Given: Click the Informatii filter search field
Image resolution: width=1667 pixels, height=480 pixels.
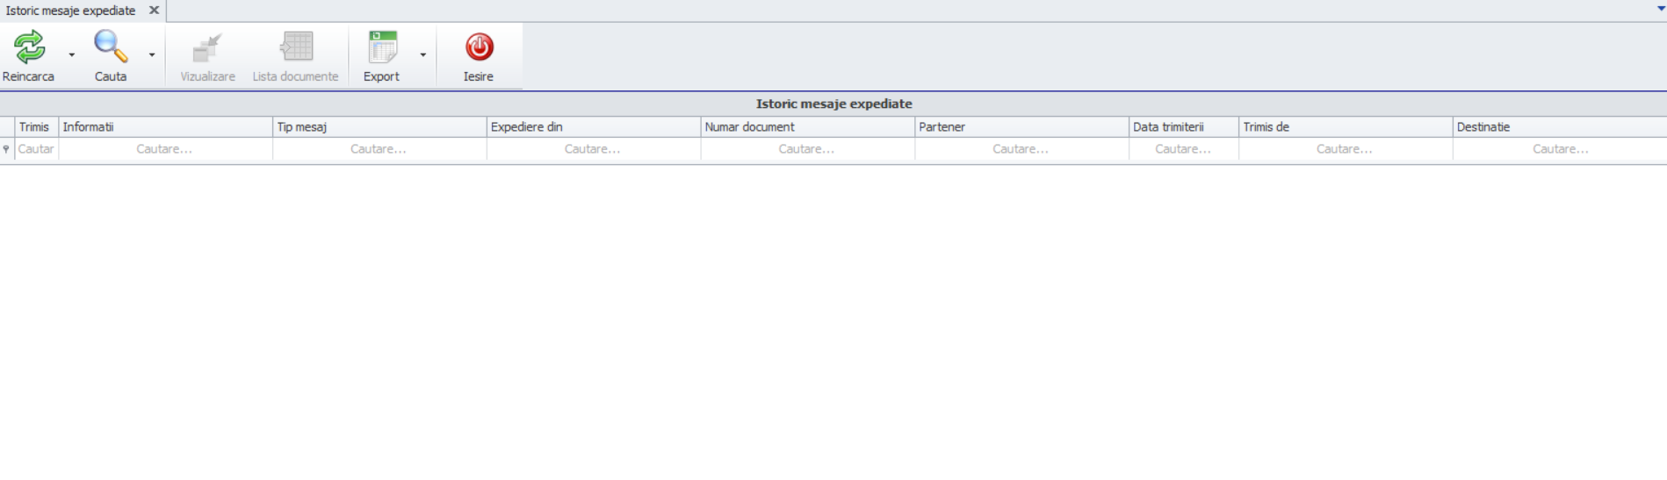Looking at the screenshot, I should tap(164, 149).
